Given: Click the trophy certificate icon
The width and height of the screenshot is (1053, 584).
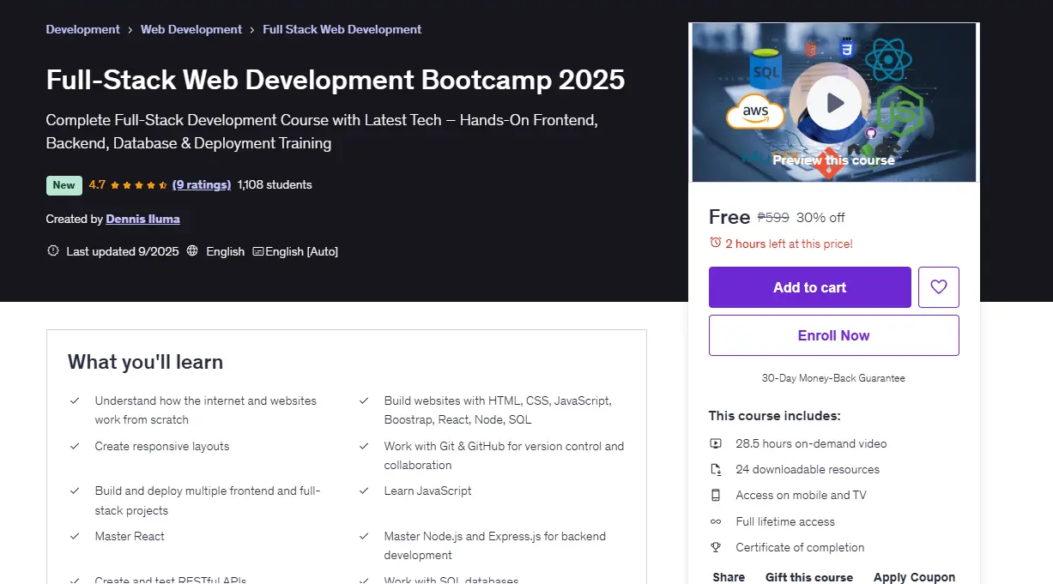Looking at the screenshot, I should pyautogui.click(x=716, y=547).
